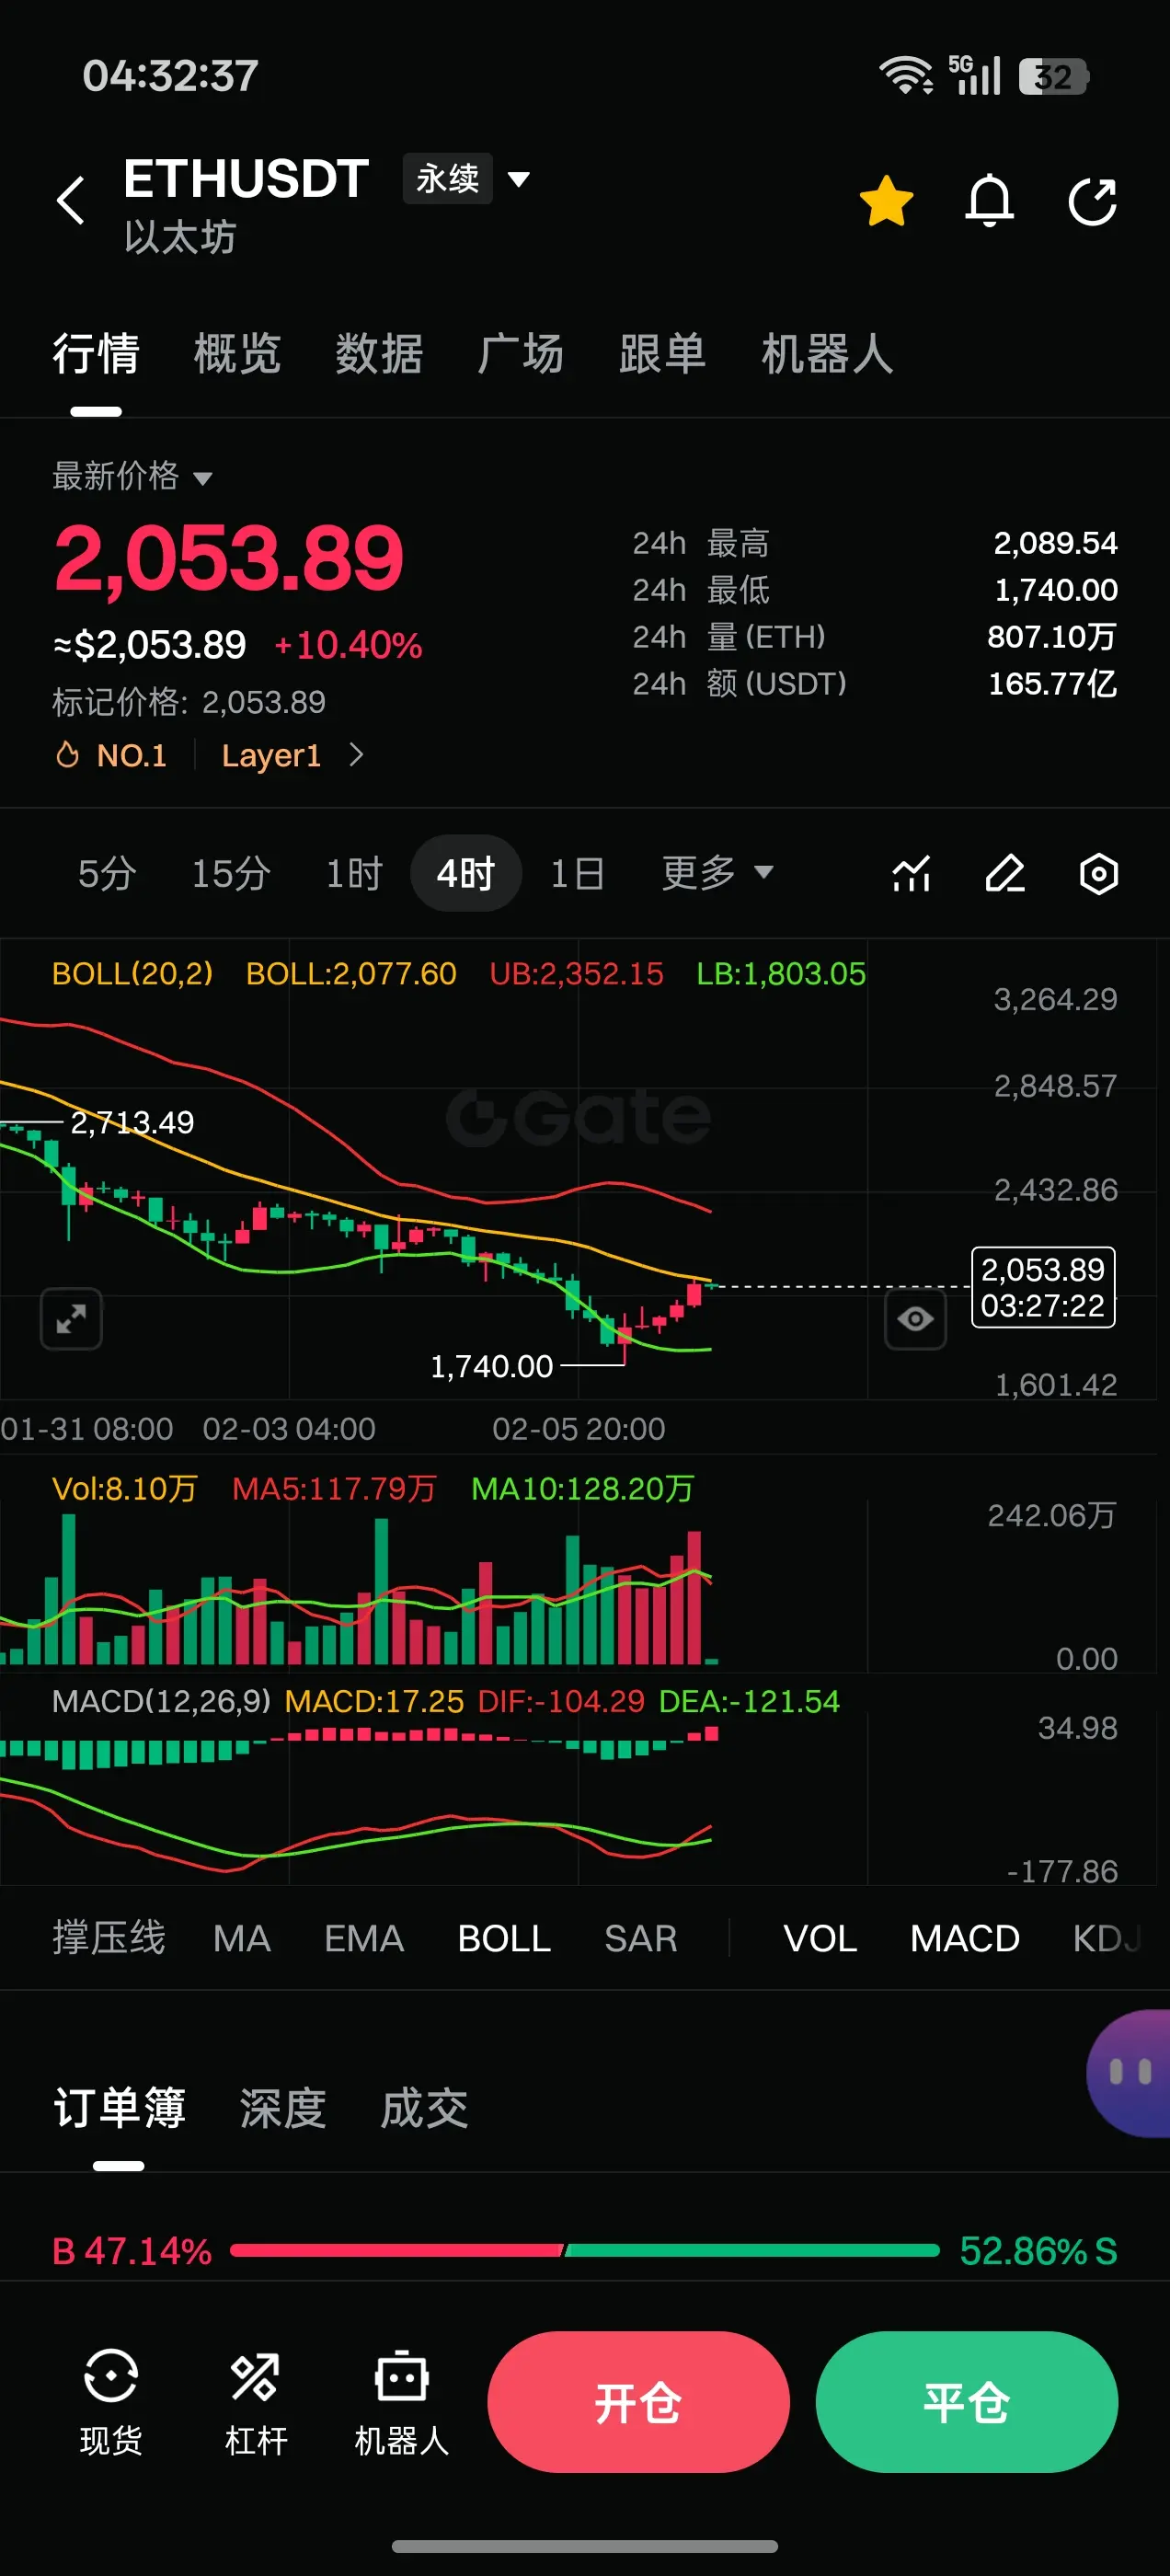Tap the MACD(12,26,9) indicator legend

click(x=161, y=1702)
